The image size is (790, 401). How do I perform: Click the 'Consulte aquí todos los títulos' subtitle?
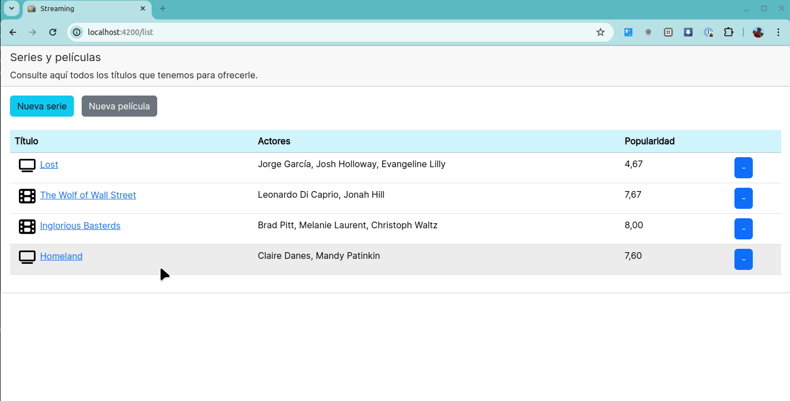[x=134, y=75]
